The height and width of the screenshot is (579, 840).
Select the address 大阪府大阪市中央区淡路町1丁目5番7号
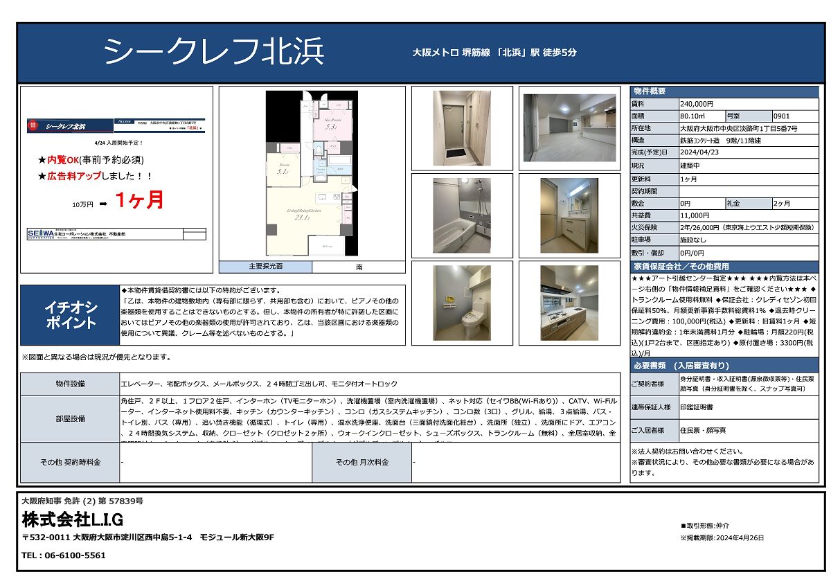pos(739,129)
